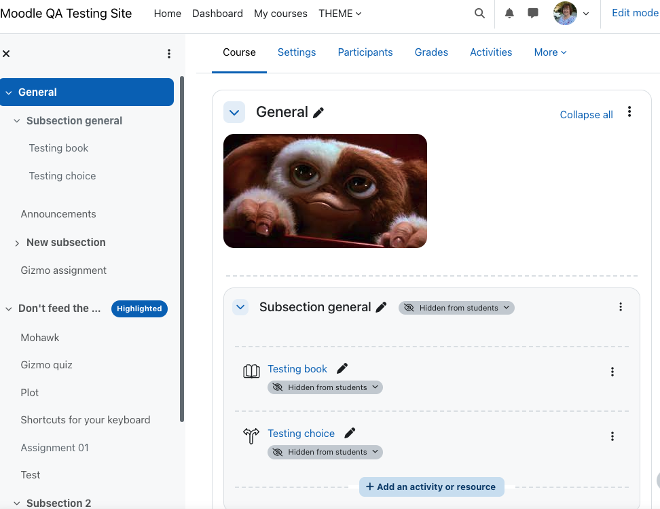660x509 pixels.
Task: Toggle Edit mode
Action: point(635,13)
